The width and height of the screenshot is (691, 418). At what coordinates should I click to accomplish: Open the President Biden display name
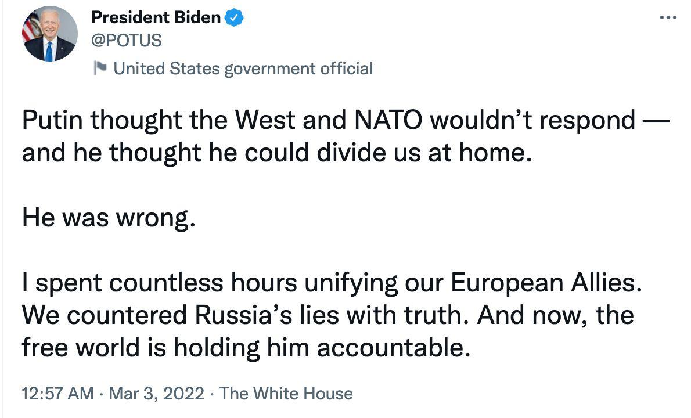click(156, 17)
